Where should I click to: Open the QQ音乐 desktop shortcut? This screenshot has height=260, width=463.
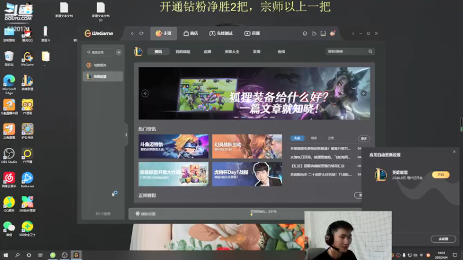point(9,204)
